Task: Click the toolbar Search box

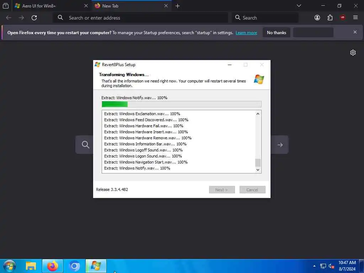Action: (265, 18)
